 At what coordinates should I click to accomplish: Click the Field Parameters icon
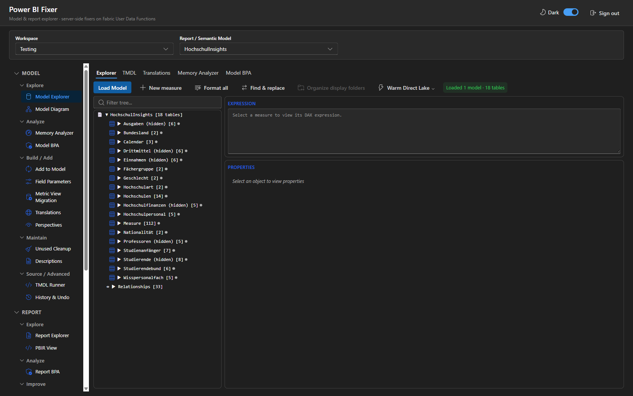click(x=29, y=181)
